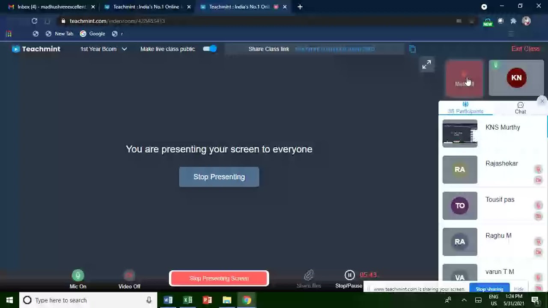Expand the video area to fullscreen
Viewport: 548px width, 308px height.
click(426, 65)
